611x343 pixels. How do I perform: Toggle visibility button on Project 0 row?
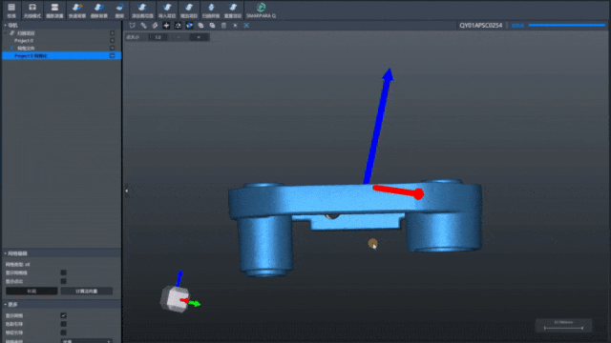pos(113,40)
